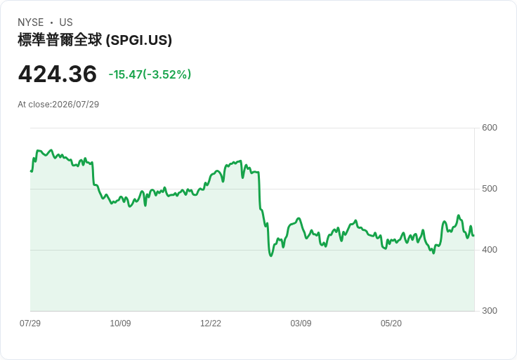Click the NYSE exchange label
The image size is (517, 360).
pos(30,22)
